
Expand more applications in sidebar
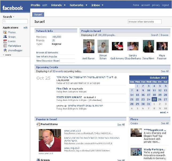click(7, 55)
